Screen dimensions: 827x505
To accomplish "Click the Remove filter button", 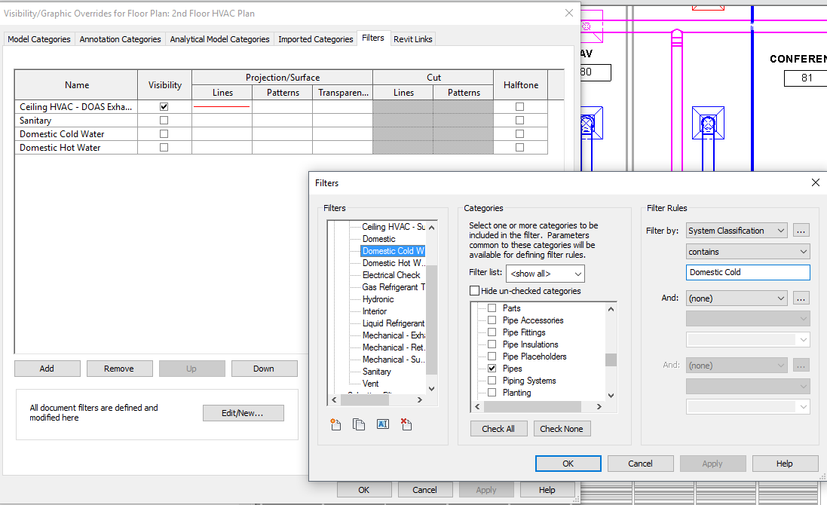I will pyautogui.click(x=119, y=369).
